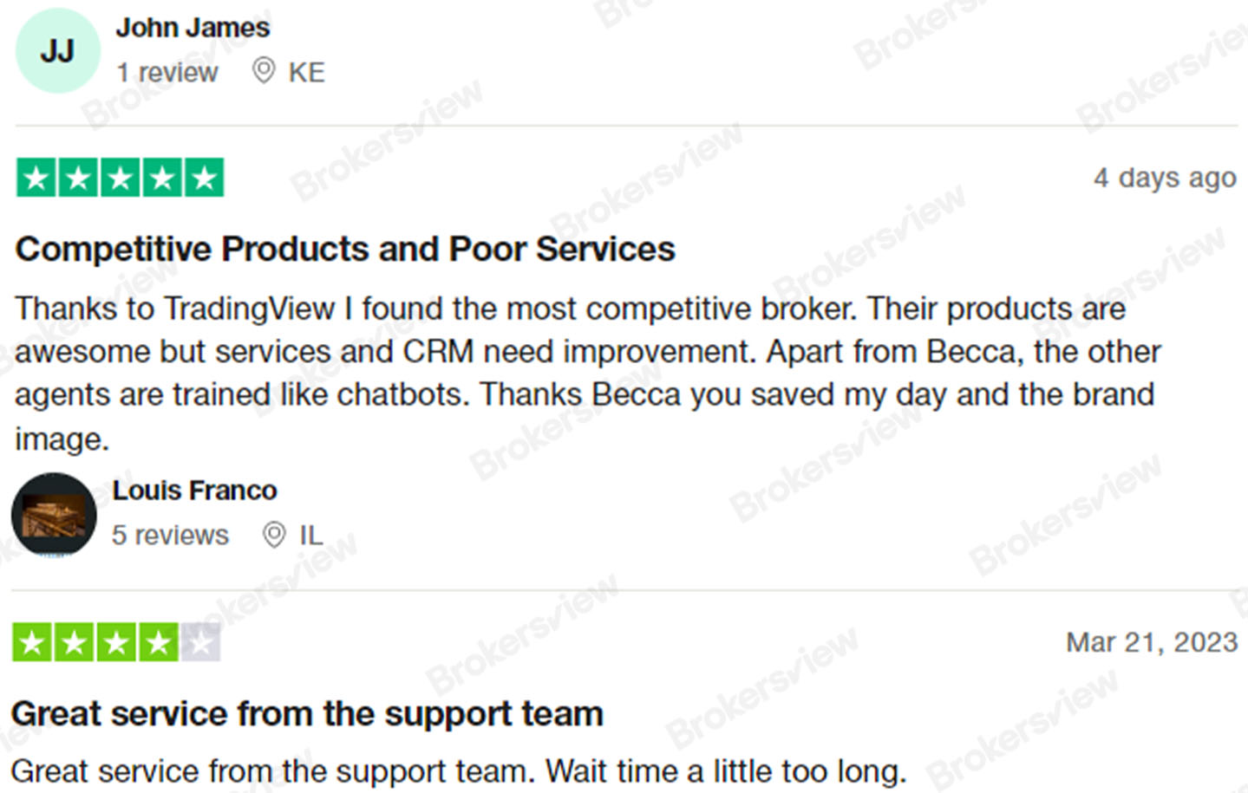This screenshot has width=1248, height=793.
Task: Click the last star of the five-star rating
Action: (204, 178)
